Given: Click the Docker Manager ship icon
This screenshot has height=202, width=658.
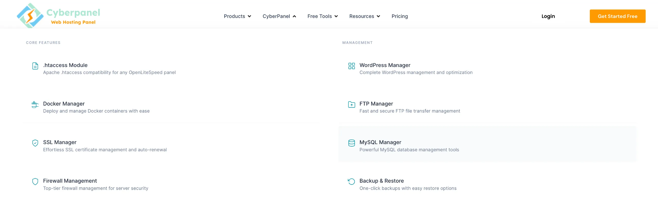Looking at the screenshot, I should (x=35, y=105).
